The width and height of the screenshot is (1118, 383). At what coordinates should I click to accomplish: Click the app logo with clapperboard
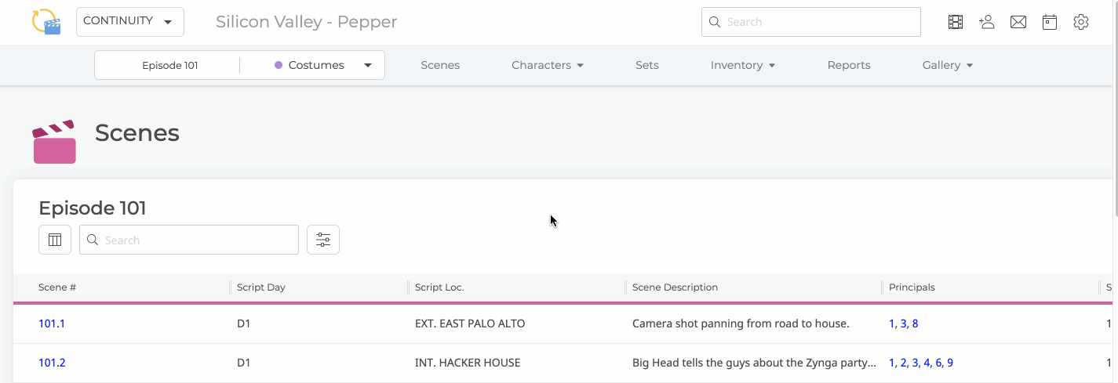pyautogui.click(x=46, y=22)
